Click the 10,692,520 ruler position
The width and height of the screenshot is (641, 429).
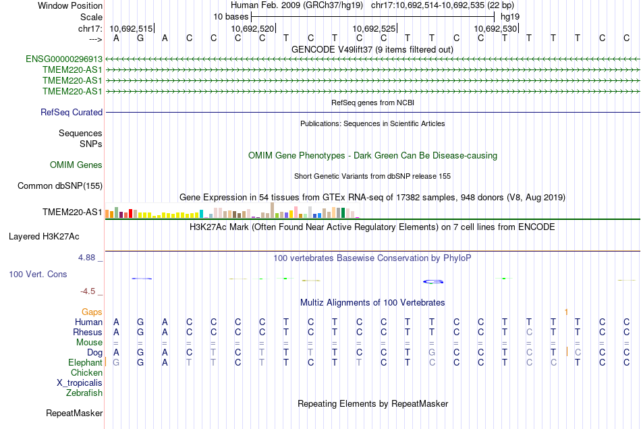pyautogui.click(x=252, y=28)
